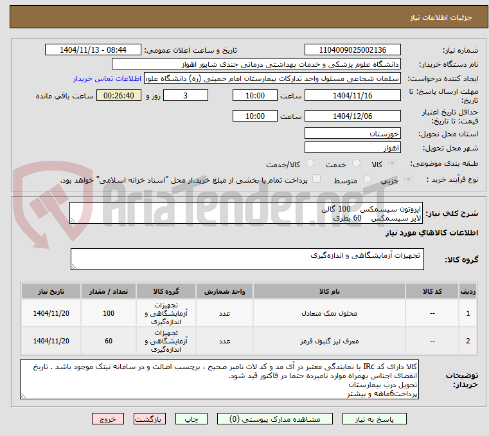
Task: Click the 'تعداد / مقدار' column header
Action: coord(109,291)
